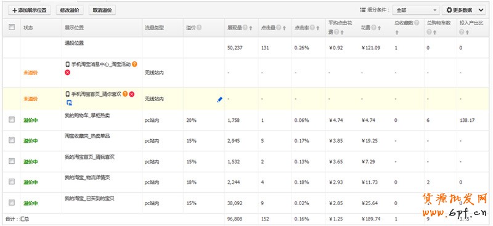
Task: Expand the chevron next to 更多数据
Action: [481, 10]
